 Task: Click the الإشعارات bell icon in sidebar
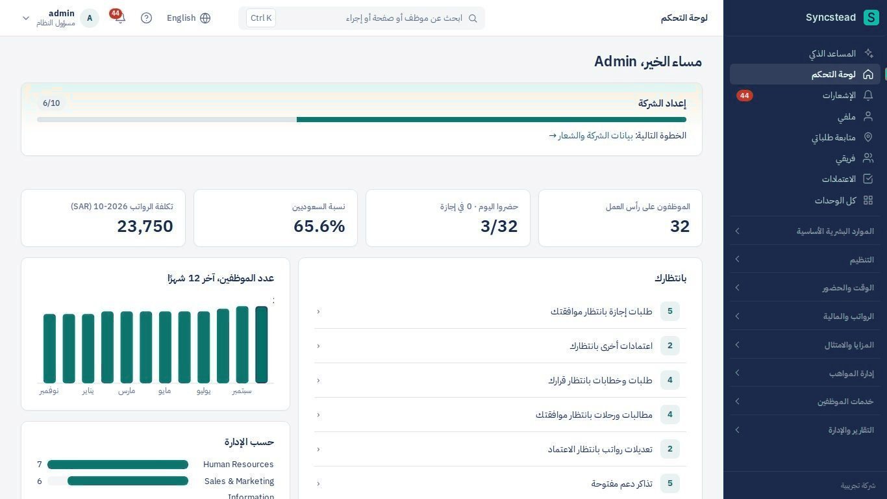coord(868,95)
